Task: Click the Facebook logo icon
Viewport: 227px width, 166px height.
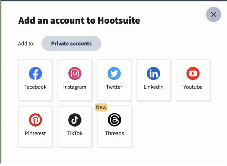Action: [x=35, y=74]
